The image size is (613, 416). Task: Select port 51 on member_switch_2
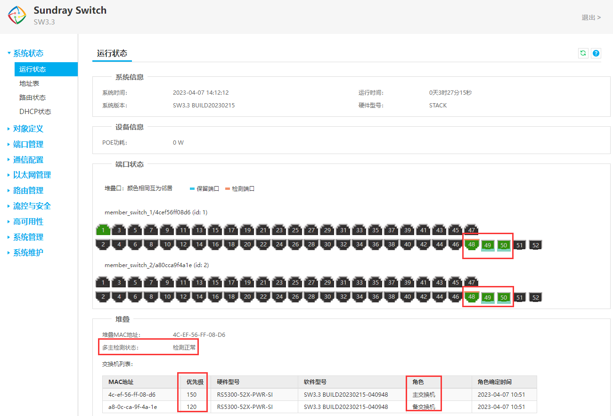tap(519, 297)
